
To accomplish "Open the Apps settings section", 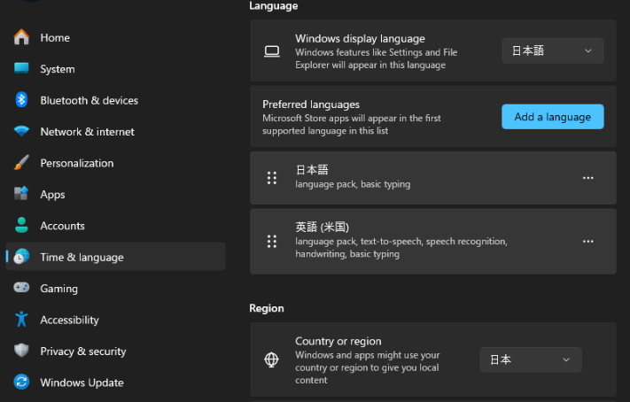I will 52,195.
